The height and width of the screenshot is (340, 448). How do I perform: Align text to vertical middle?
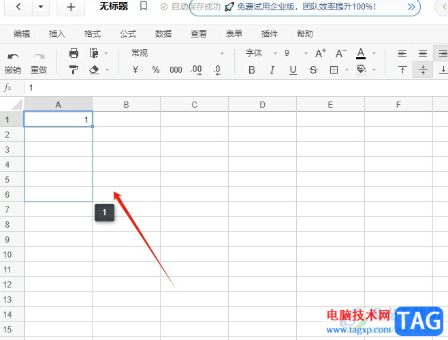[x=423, y=69]
